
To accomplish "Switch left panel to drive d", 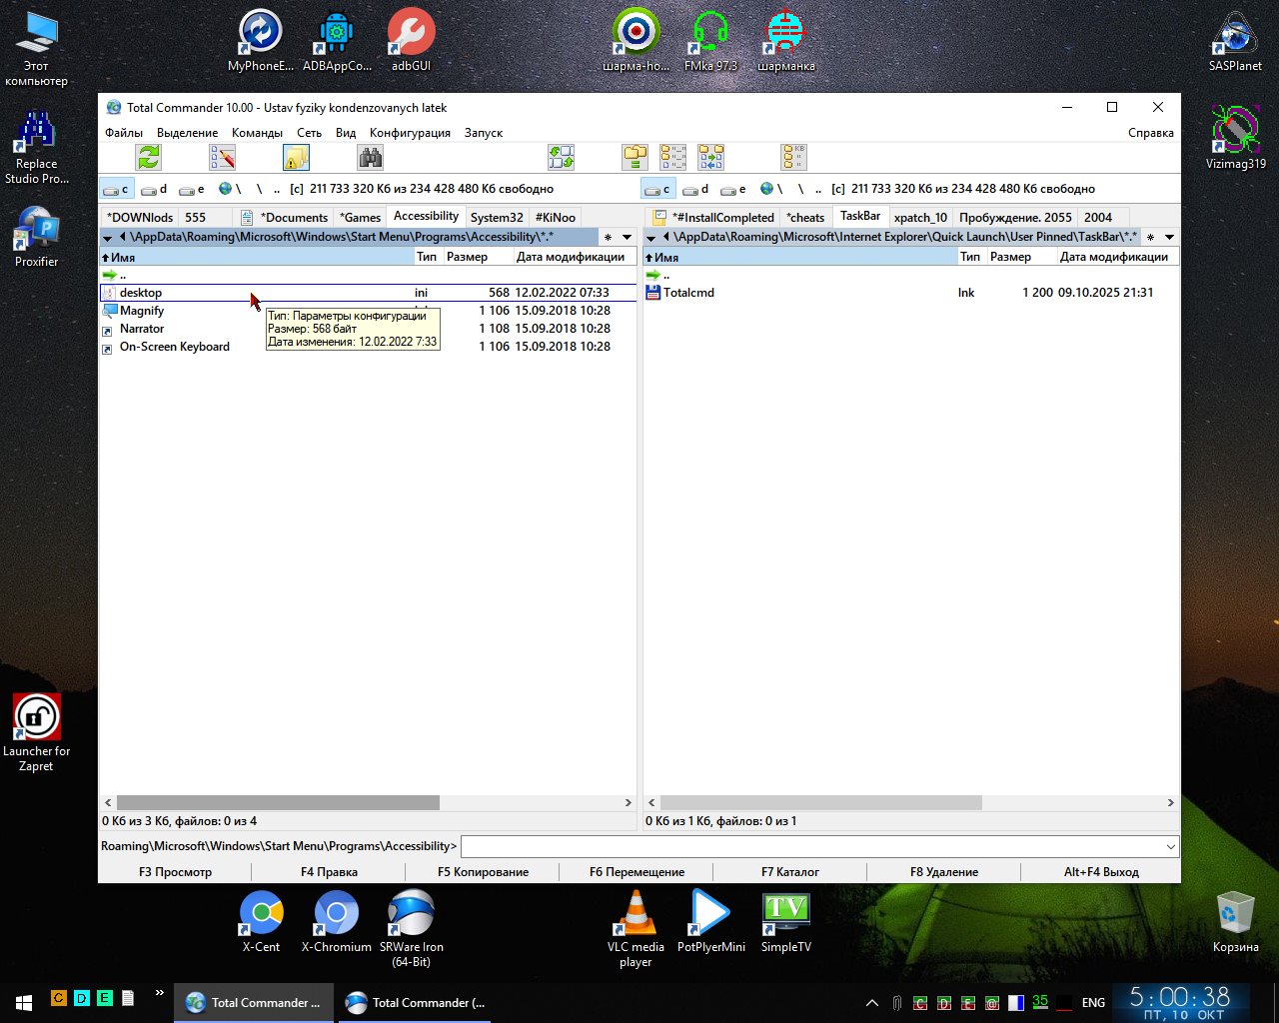I will point(154,189).
